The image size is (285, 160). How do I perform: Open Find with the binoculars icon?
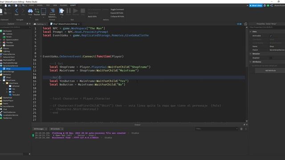(x=30, y=12)
